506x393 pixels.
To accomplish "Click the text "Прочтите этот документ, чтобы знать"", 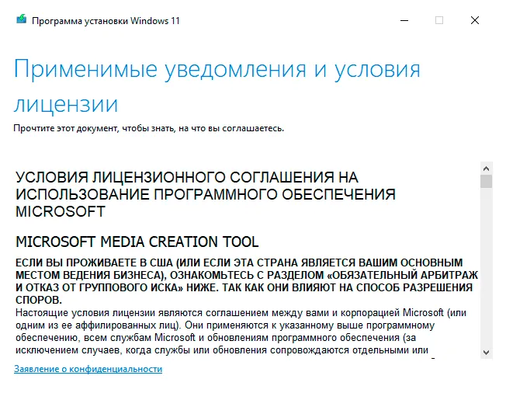I will click(x=94, y=128).
